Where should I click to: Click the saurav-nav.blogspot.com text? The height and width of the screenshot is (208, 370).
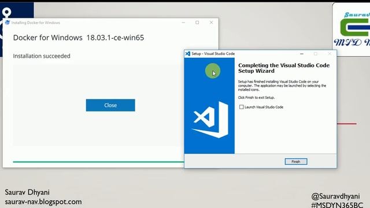(43, 202)
